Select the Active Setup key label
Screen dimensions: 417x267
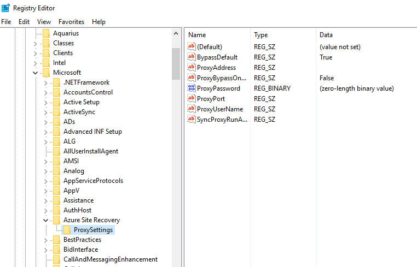click(x=82, y=102)
